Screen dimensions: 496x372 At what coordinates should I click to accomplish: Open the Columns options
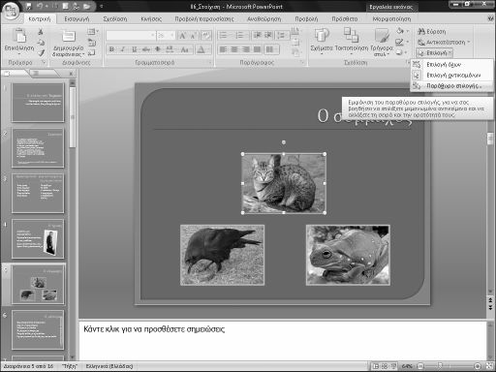[271, 49]
